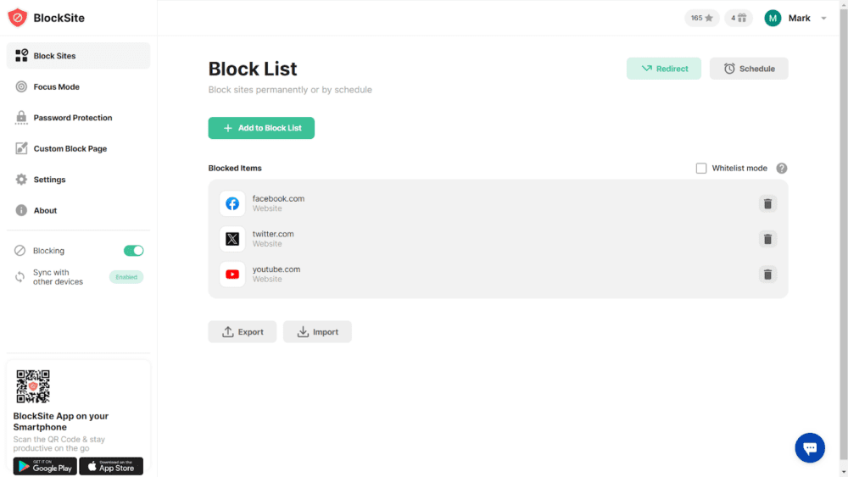The image size is (848, 477).
Task: Open the App Store download badge
Action: coord(111,466)
